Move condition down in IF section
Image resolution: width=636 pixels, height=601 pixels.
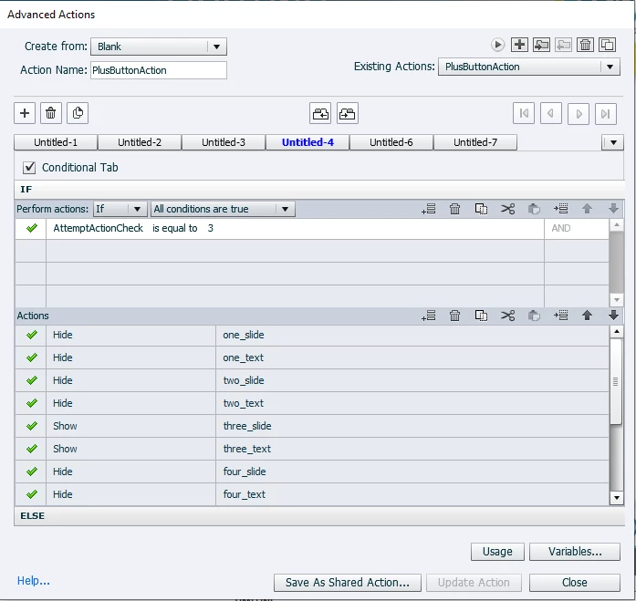click(613, 209)
